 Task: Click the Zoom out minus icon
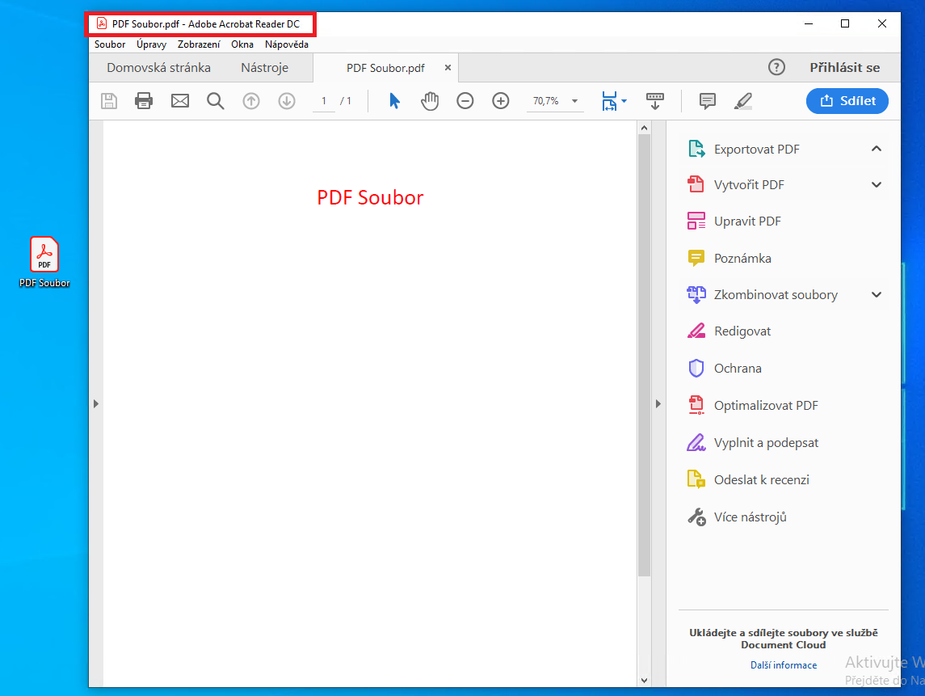tap(465, 101)
